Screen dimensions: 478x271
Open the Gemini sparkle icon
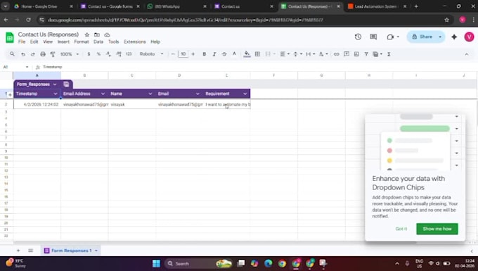pos(454,37)
